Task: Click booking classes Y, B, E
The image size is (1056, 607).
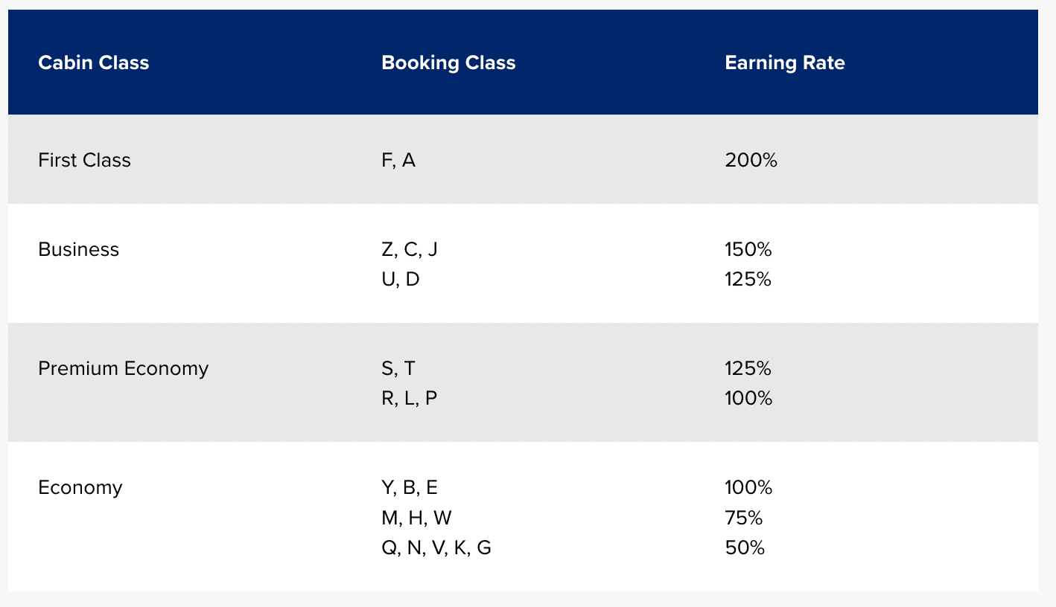Action: coord(410,487)
